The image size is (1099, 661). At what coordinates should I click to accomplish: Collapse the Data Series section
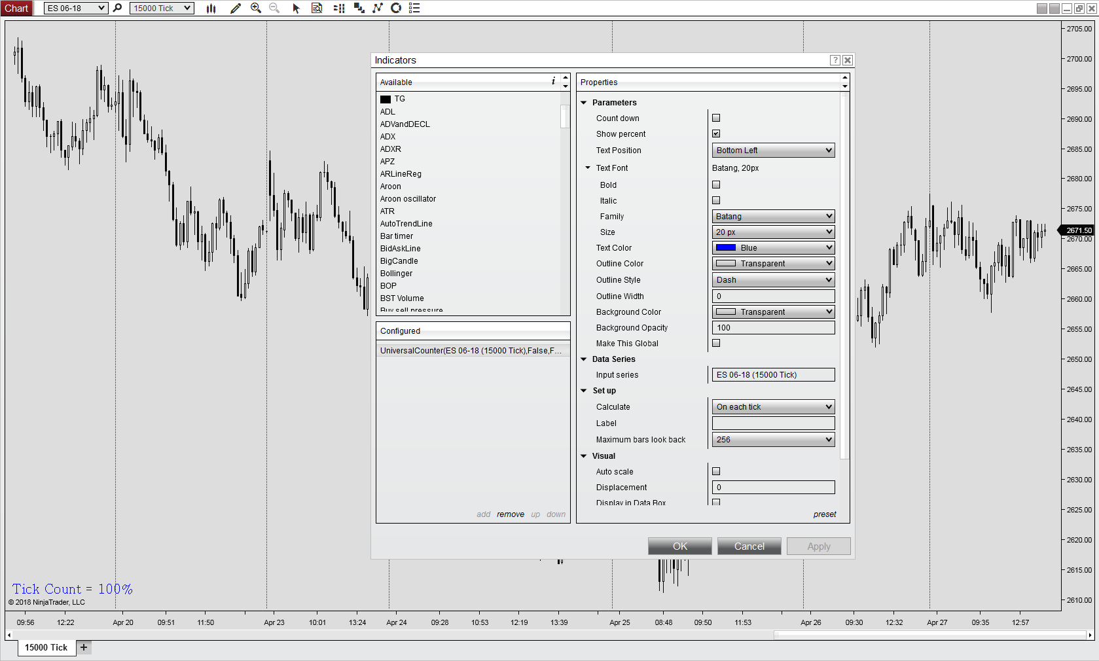point(584,359)
